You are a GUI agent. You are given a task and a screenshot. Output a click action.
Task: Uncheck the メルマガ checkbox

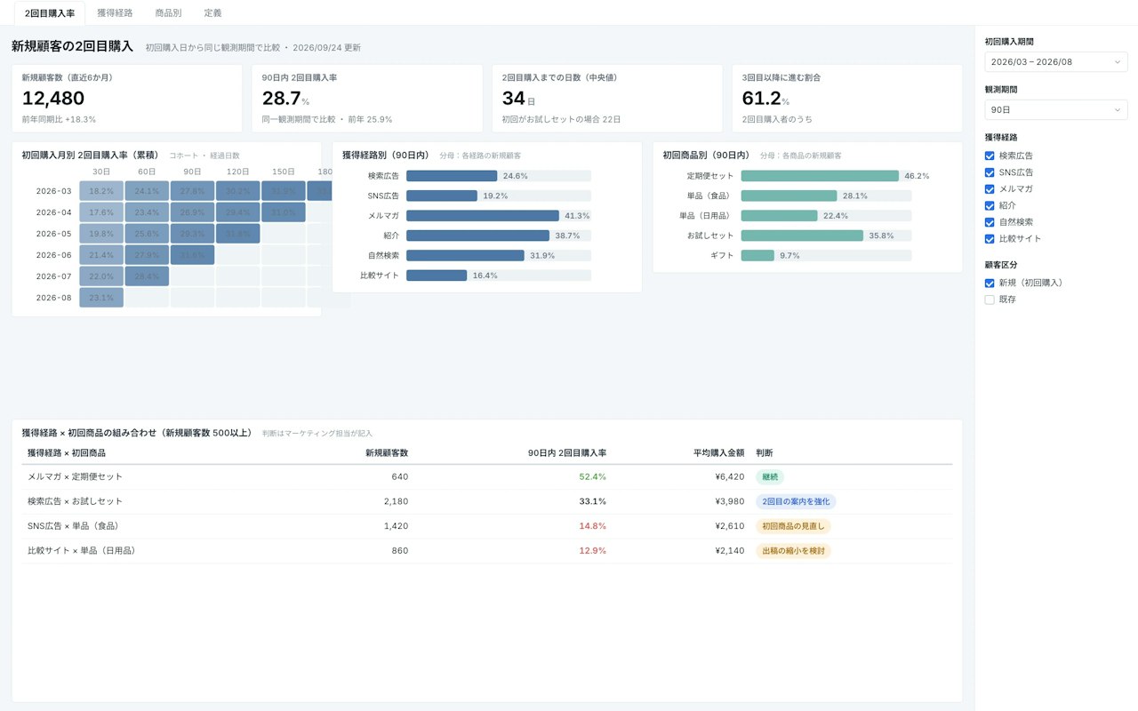pos(990,189)
